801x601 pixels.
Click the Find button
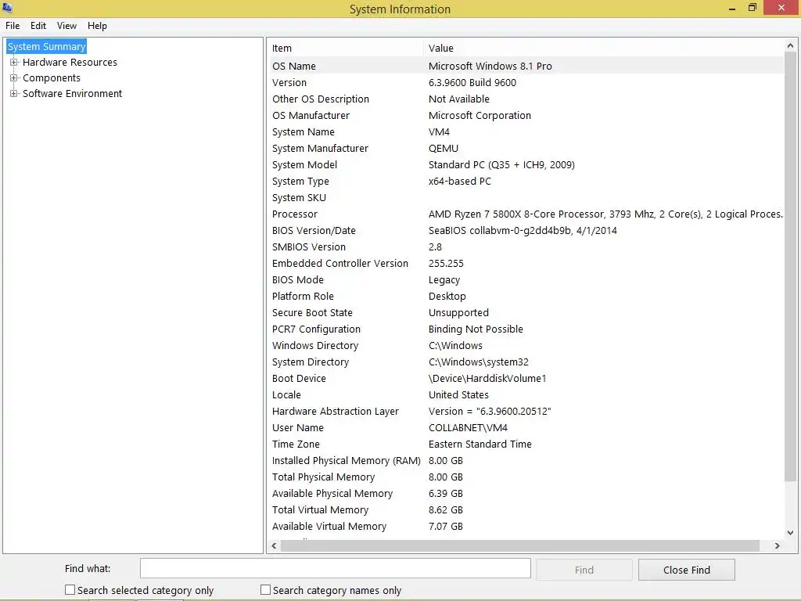click(584, 570)
